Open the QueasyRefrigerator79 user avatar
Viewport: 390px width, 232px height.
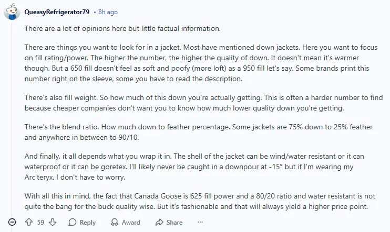coord(13,12)
